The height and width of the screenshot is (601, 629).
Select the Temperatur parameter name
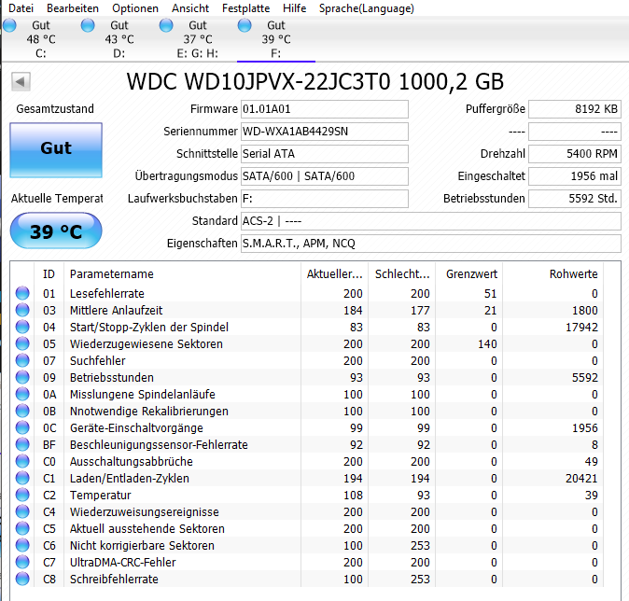pos(100,496)
